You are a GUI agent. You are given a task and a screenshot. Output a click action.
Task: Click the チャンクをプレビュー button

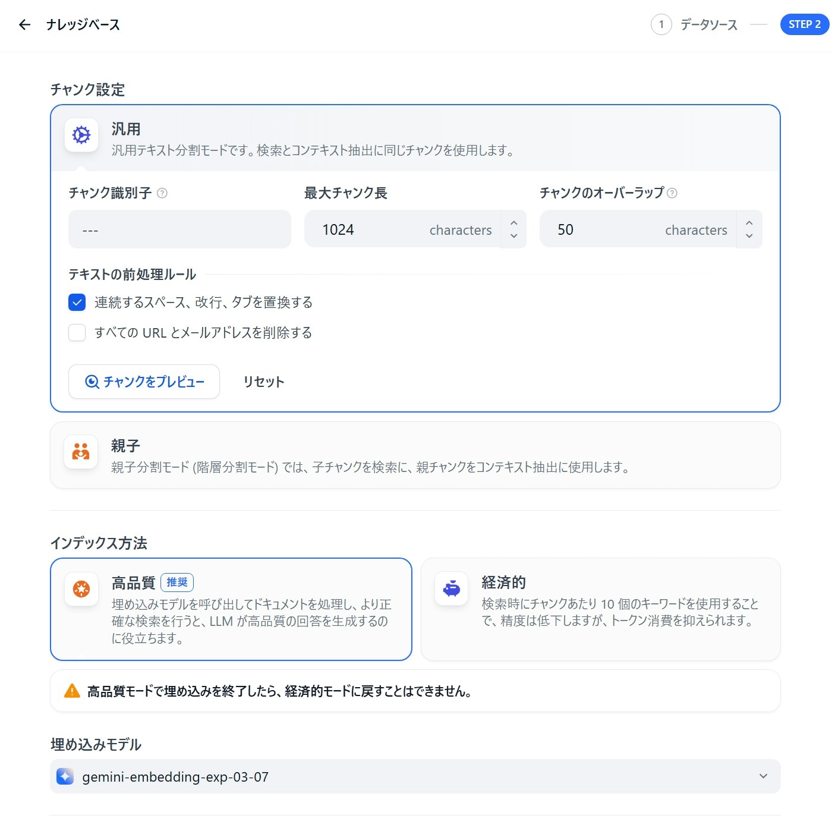click(x=144, y=382)
